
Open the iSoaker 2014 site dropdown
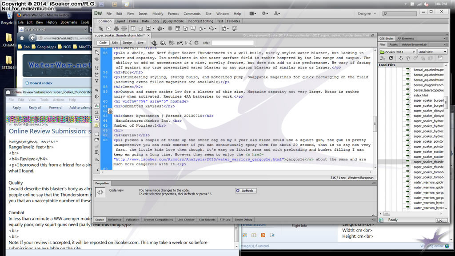click(x=398, y=52)
